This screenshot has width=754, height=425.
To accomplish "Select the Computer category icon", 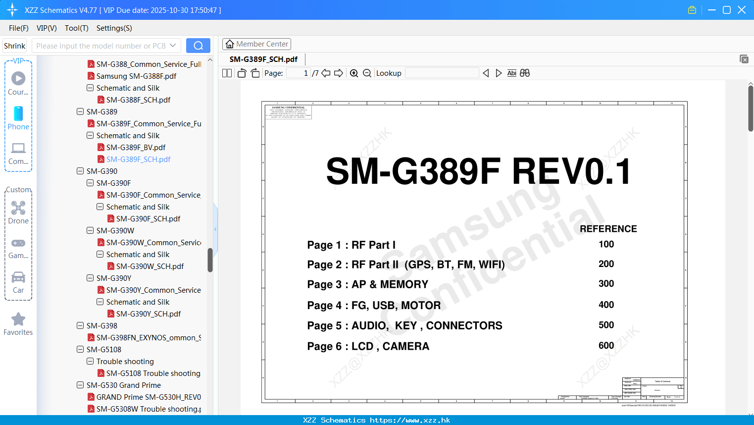I will pyautogui.click(x=18, y=148).
